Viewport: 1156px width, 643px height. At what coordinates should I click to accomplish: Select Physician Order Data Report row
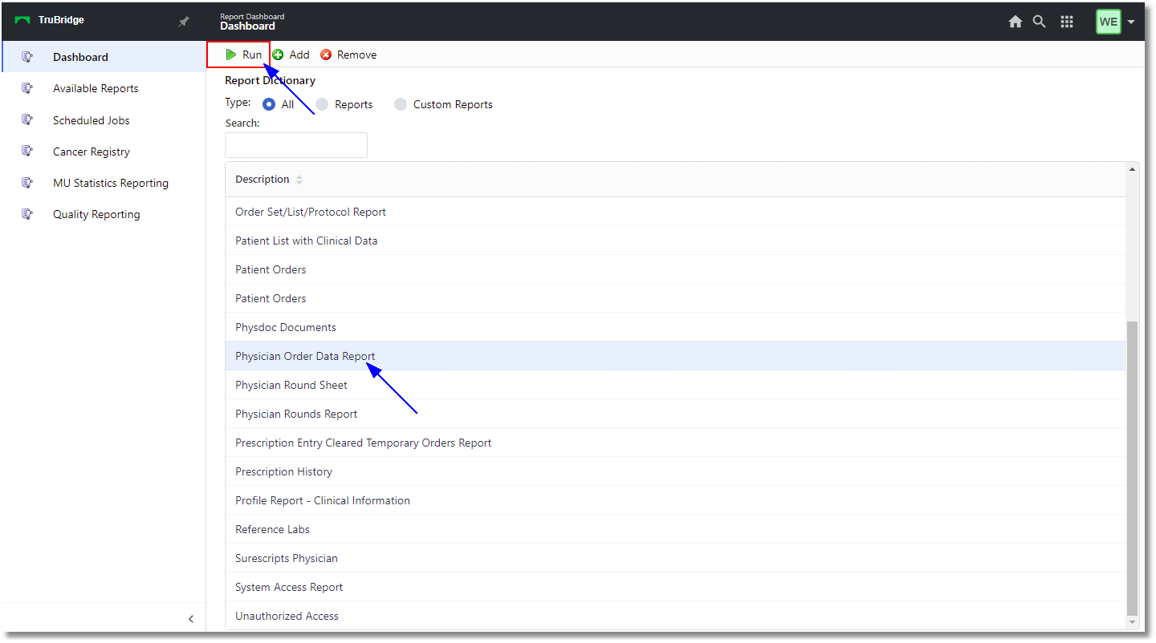tap(675, 356)
